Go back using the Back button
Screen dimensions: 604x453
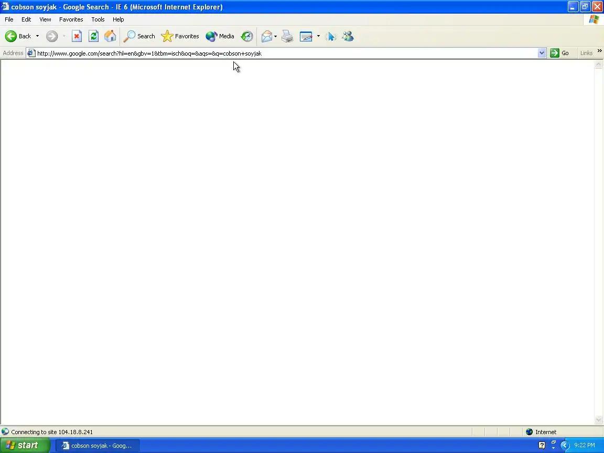pyautogui.click(x=18, y=36)
